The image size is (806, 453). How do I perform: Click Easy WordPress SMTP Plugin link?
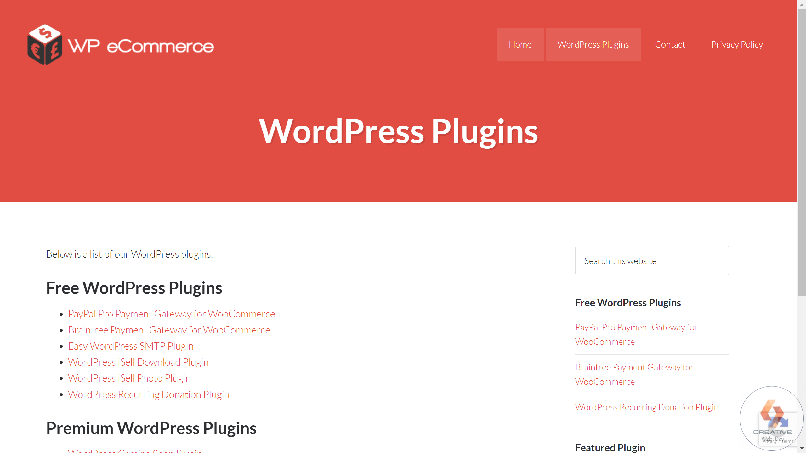131,346
